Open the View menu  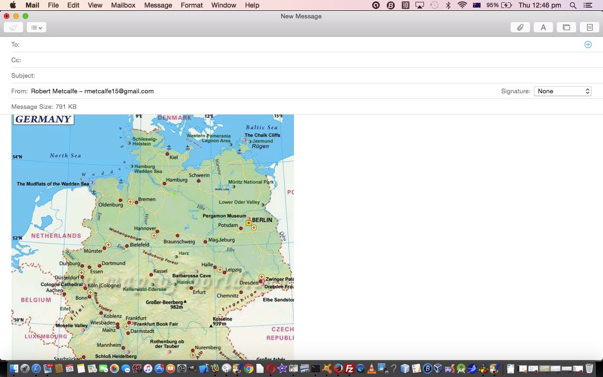[x=95, y=5]
